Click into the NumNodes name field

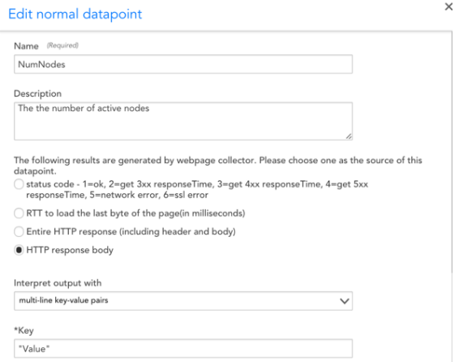point(183,64)
